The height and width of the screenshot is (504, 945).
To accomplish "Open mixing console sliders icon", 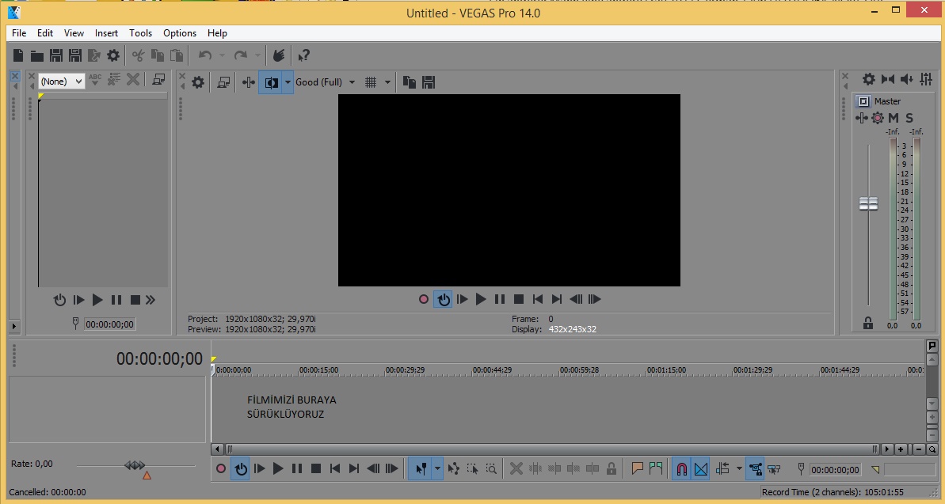I will click(x=926, y=79).
